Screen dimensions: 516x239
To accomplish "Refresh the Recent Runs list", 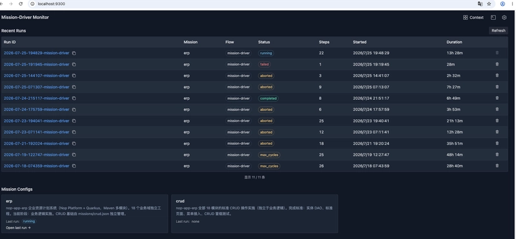I will (x=498, y=30).
